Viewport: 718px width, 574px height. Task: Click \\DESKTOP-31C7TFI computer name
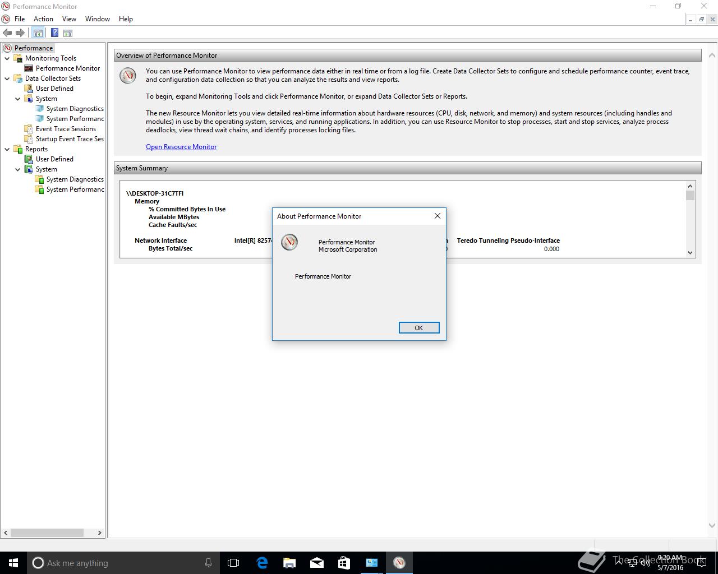[x=155, y=193]
